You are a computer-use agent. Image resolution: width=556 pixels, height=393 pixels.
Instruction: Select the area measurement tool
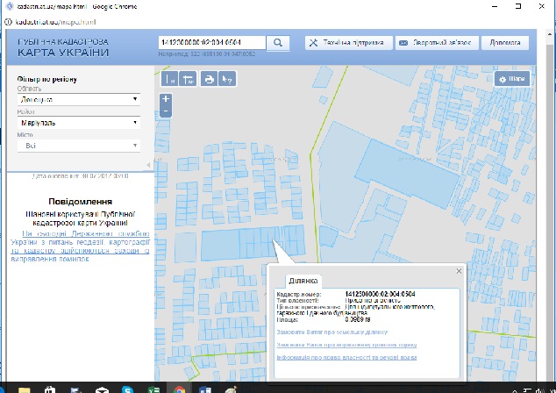pyautogui.click(x=188, y=79)
